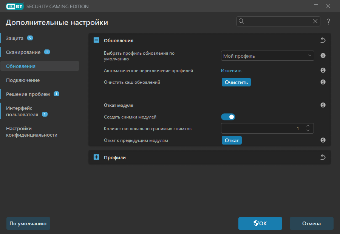Click the search magnifier icon
Viewport: 340px width, 234px height.
(x=241, y=21)
